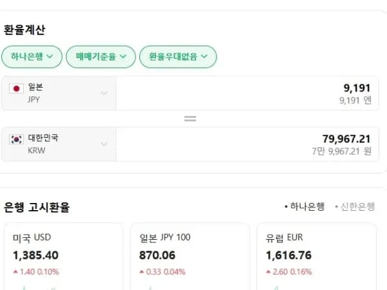Click the red up-arrow under JPY 100 rate
This screenshot has width=387, height=290.
click(x=142, y=271)
